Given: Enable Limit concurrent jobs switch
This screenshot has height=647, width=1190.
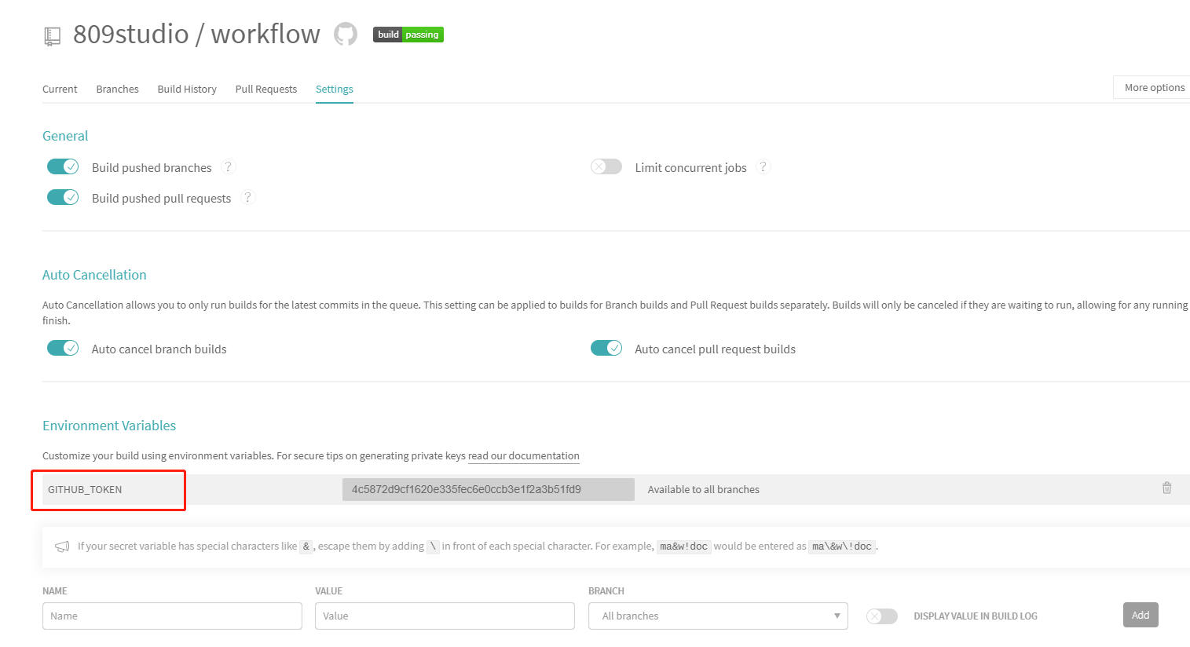Looking at the screenshot, I should pyautogui.click(x=606, y=166).
